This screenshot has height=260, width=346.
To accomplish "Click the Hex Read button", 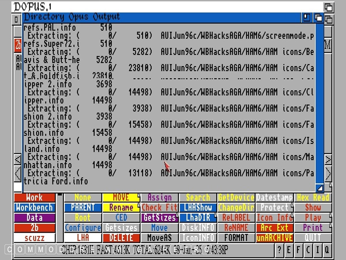I will pyautogui.click(x=313, y=198).
